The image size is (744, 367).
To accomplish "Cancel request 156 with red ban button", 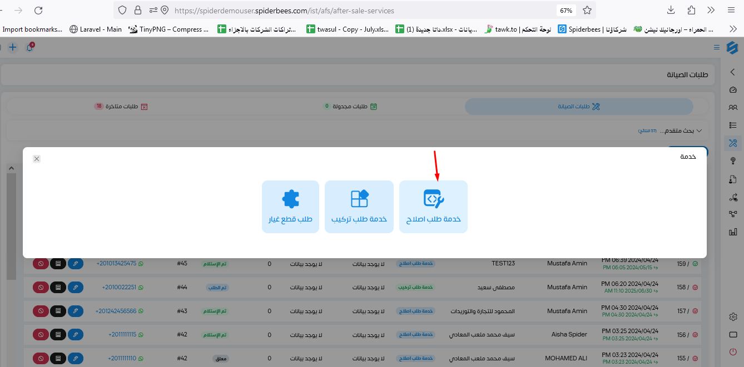I will 40,335.
